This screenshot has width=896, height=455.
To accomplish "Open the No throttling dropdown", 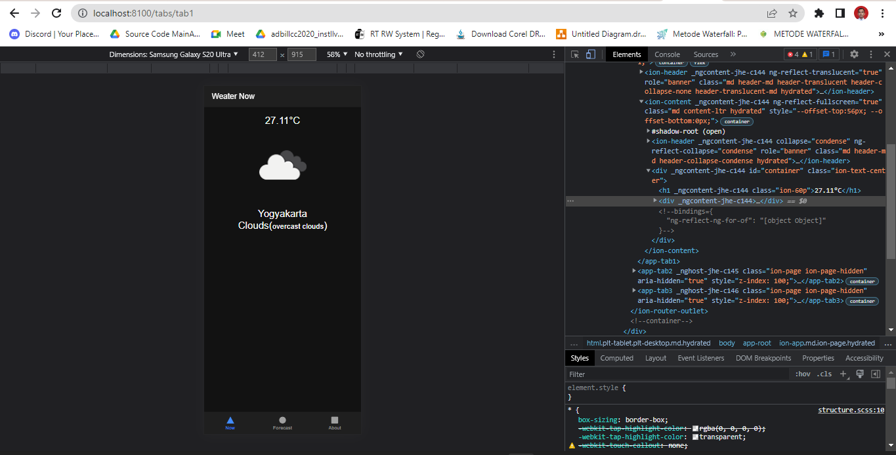I will pos(379,54).
